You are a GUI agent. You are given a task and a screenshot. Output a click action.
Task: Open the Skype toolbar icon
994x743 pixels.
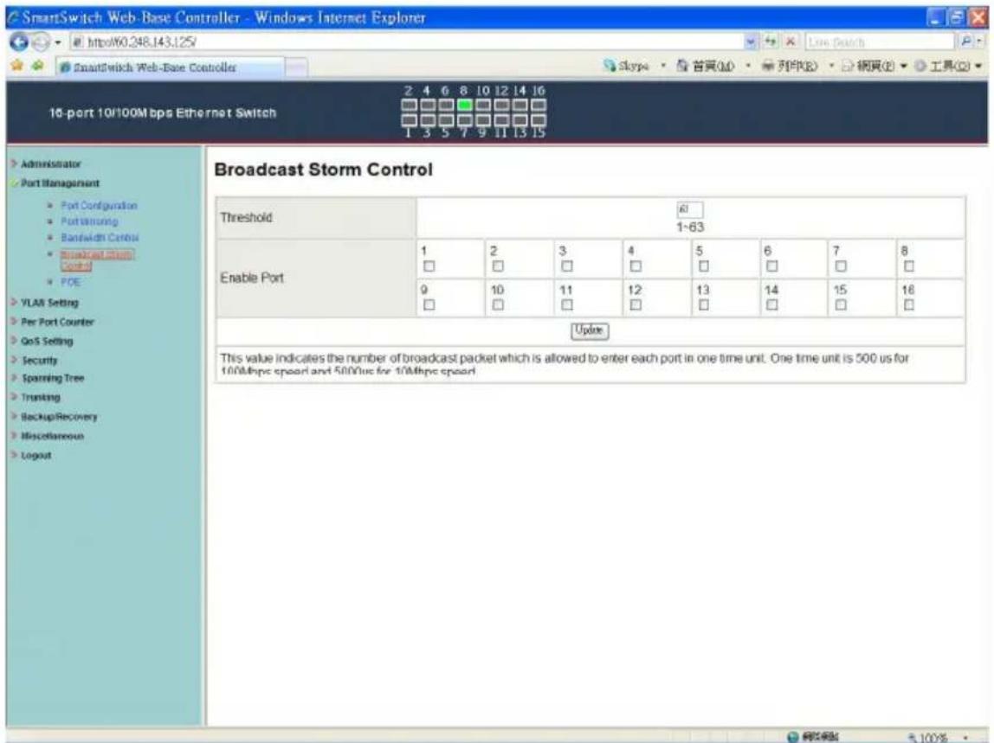click(x=610, y=66)
